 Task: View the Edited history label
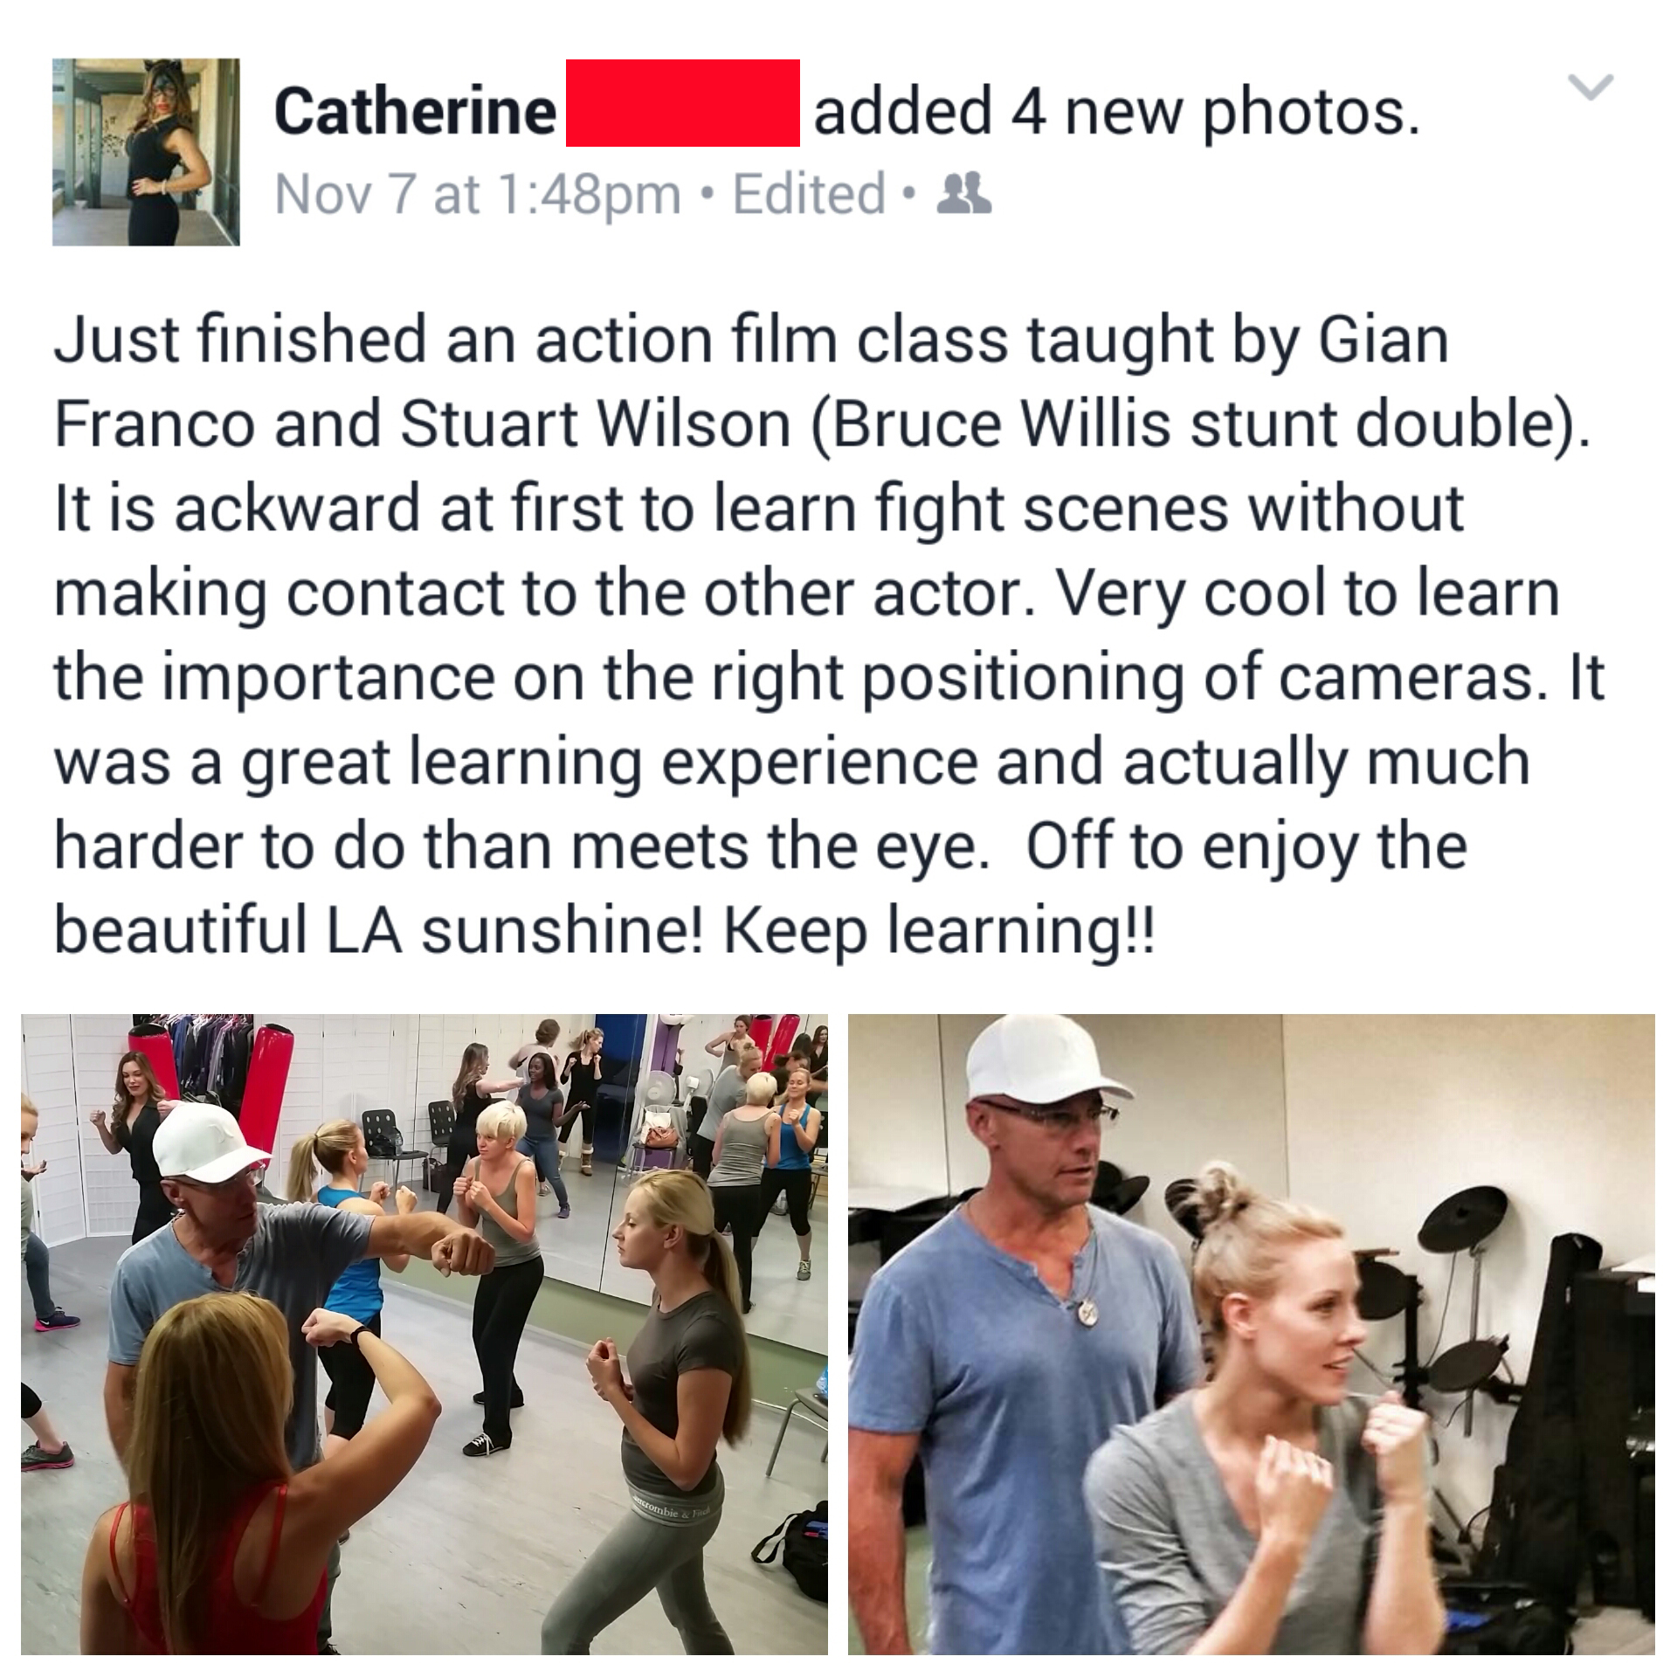809,194
